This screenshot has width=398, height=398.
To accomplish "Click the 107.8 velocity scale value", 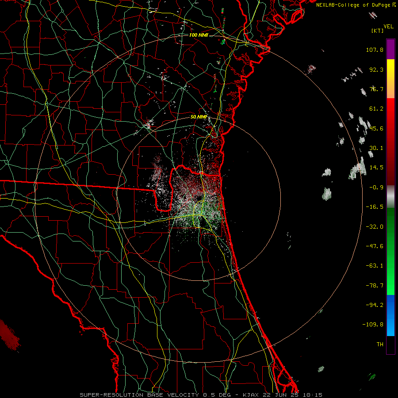I will point(375,50).
